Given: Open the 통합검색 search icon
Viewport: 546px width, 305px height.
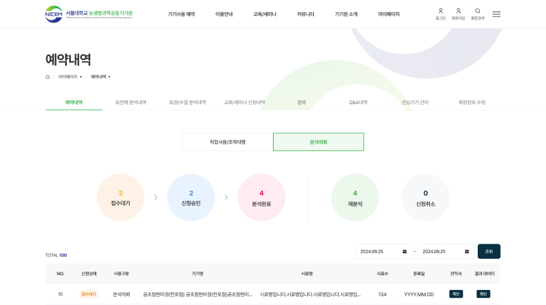Looking at the screenshot, I should click(x=478, y=12).
